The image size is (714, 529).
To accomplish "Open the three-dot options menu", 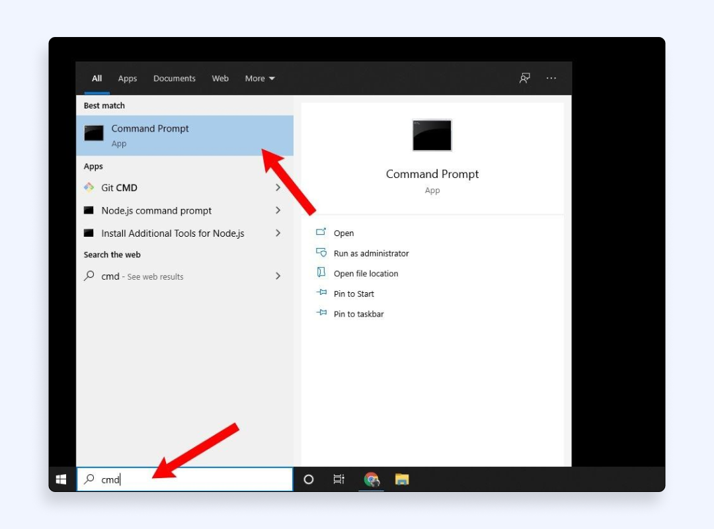I will pyautogui.click(x=551, y=78).
